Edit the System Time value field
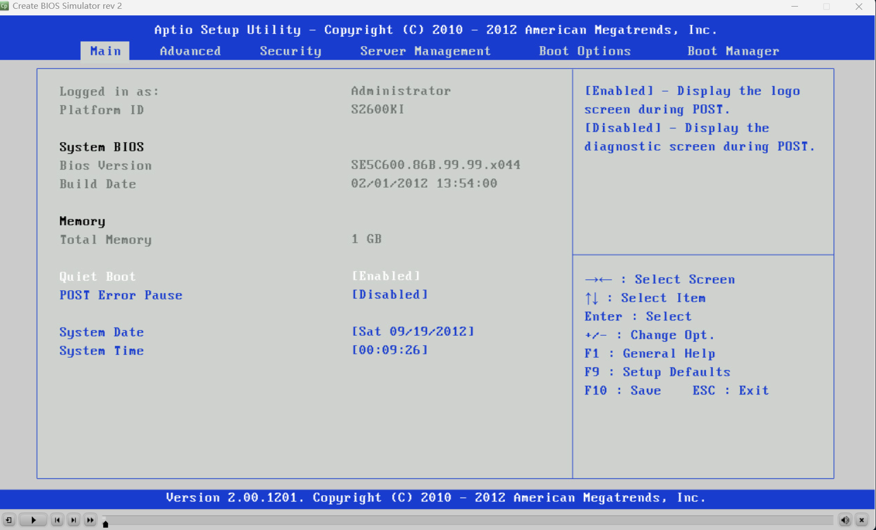 (x=390, y=350)
